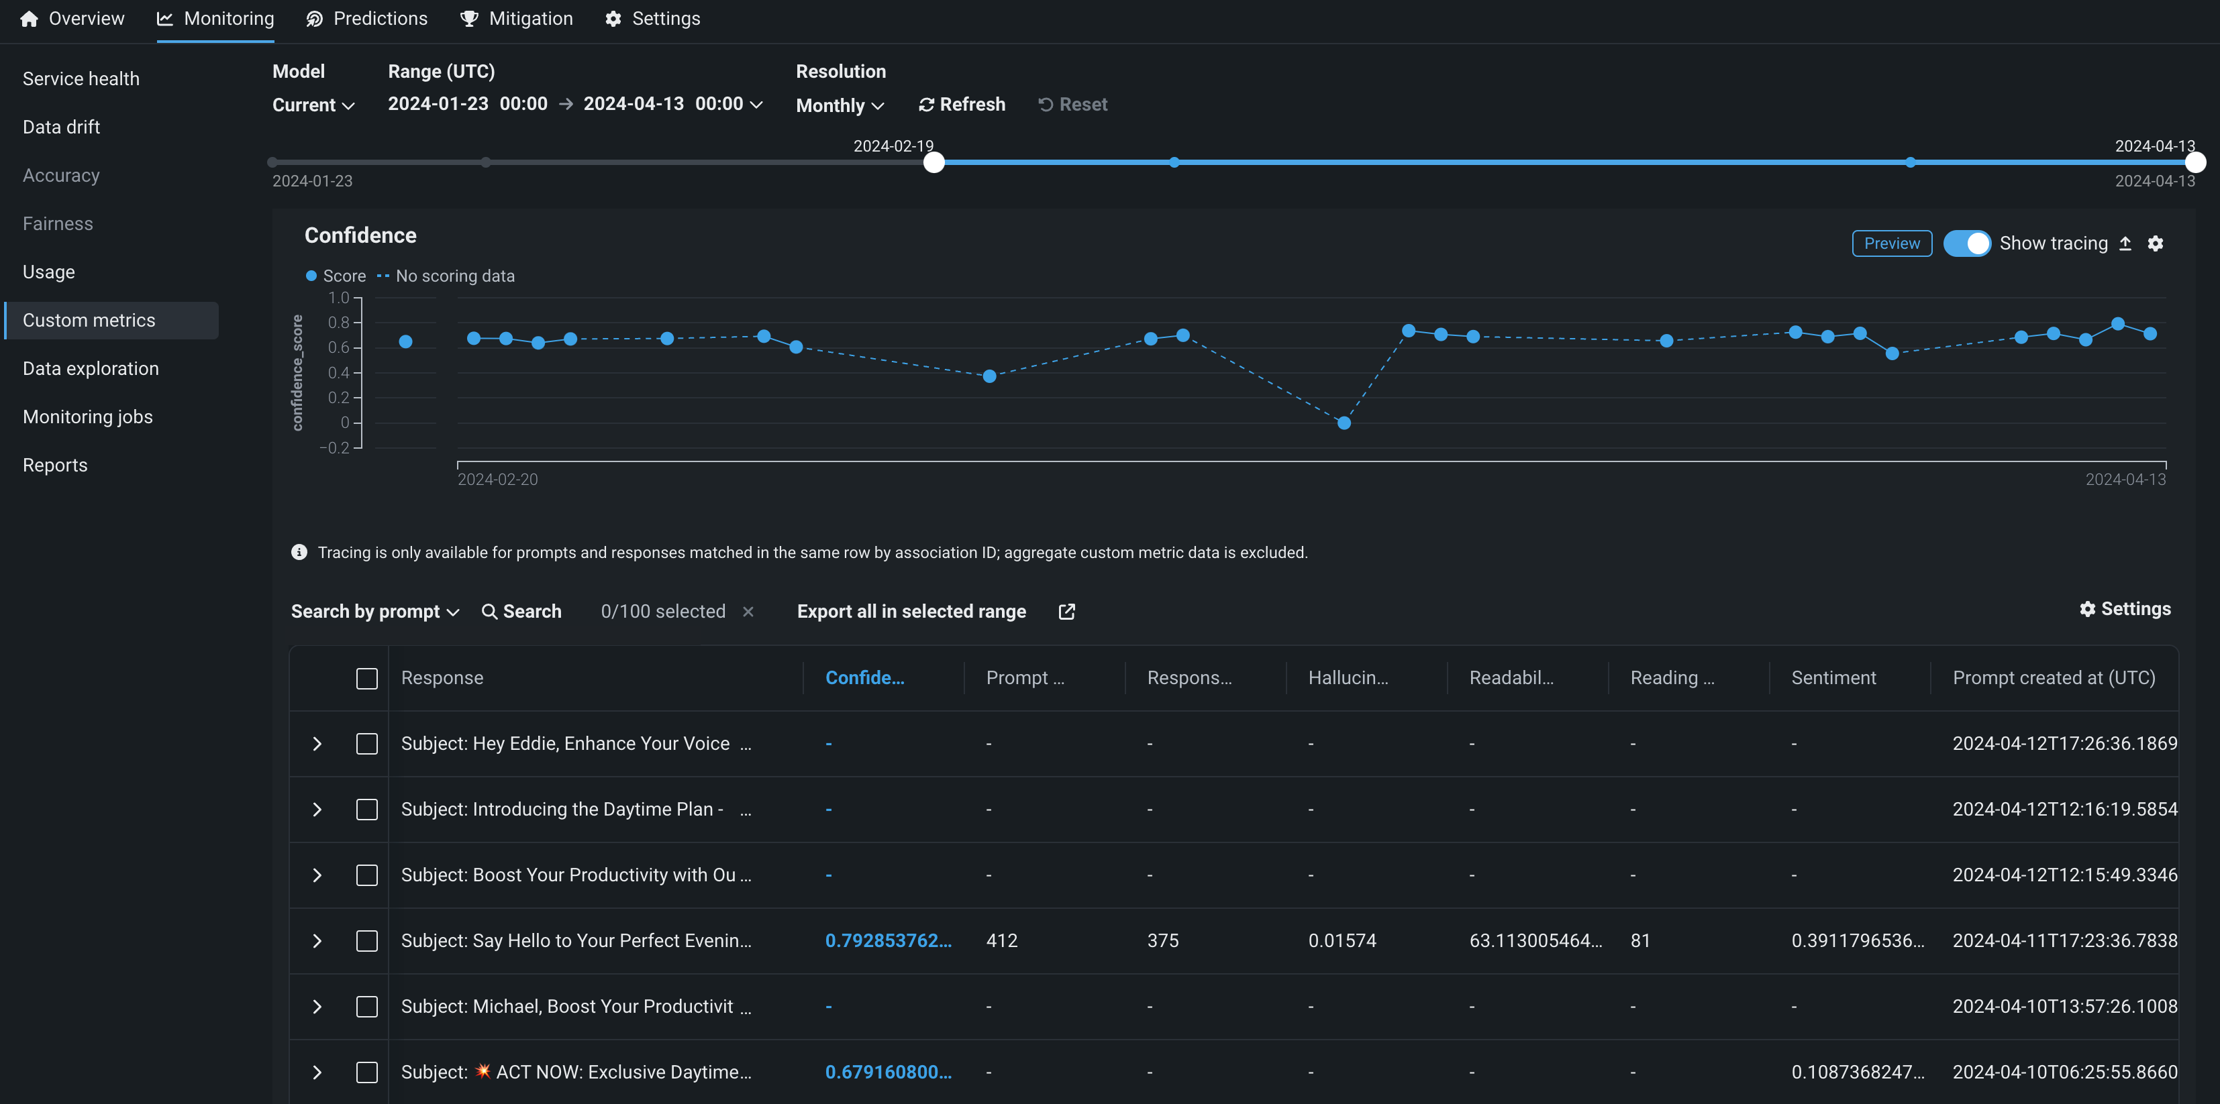Click the 2024-02-19 range slider handle

(x=934, y=163)
